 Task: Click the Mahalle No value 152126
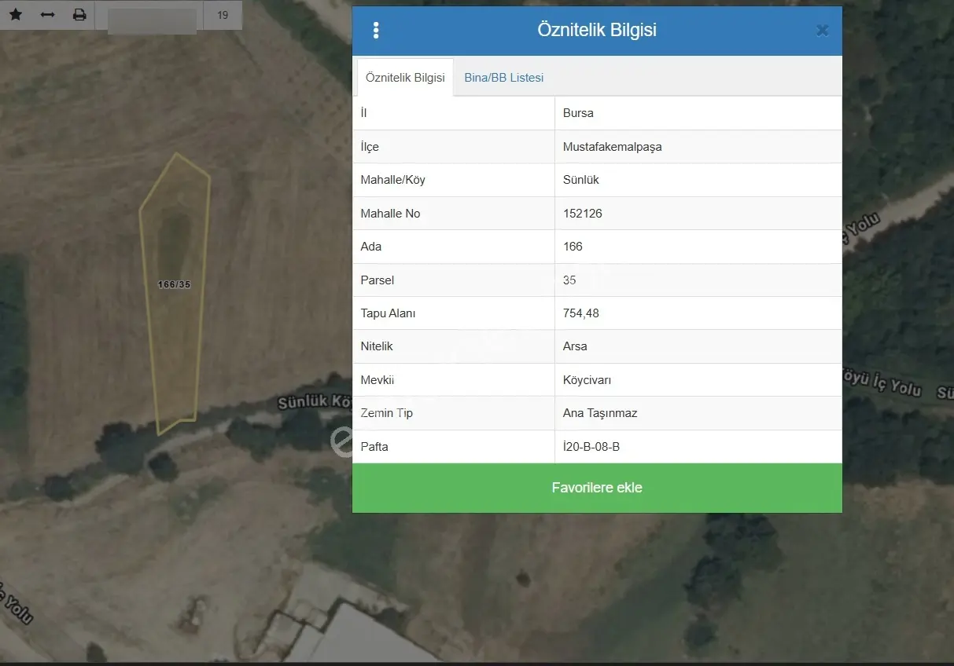(583, 214)
